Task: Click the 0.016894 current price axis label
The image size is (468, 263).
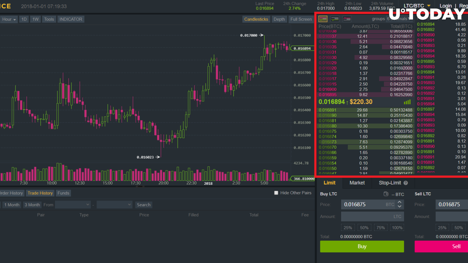Action: pos(302,49)
